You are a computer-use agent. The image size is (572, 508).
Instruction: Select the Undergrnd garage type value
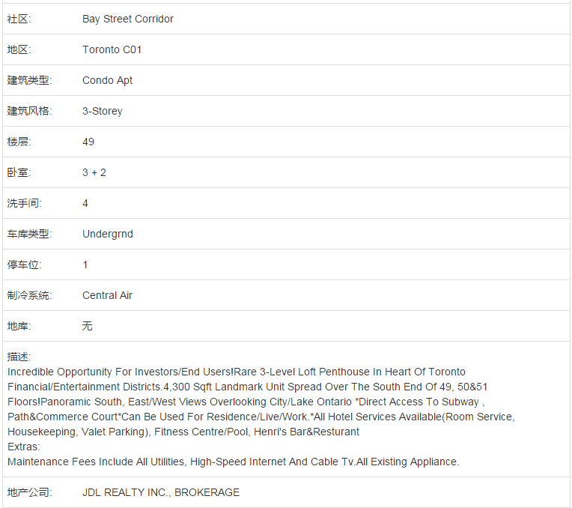pyautogui.click(x=108, y=234)
